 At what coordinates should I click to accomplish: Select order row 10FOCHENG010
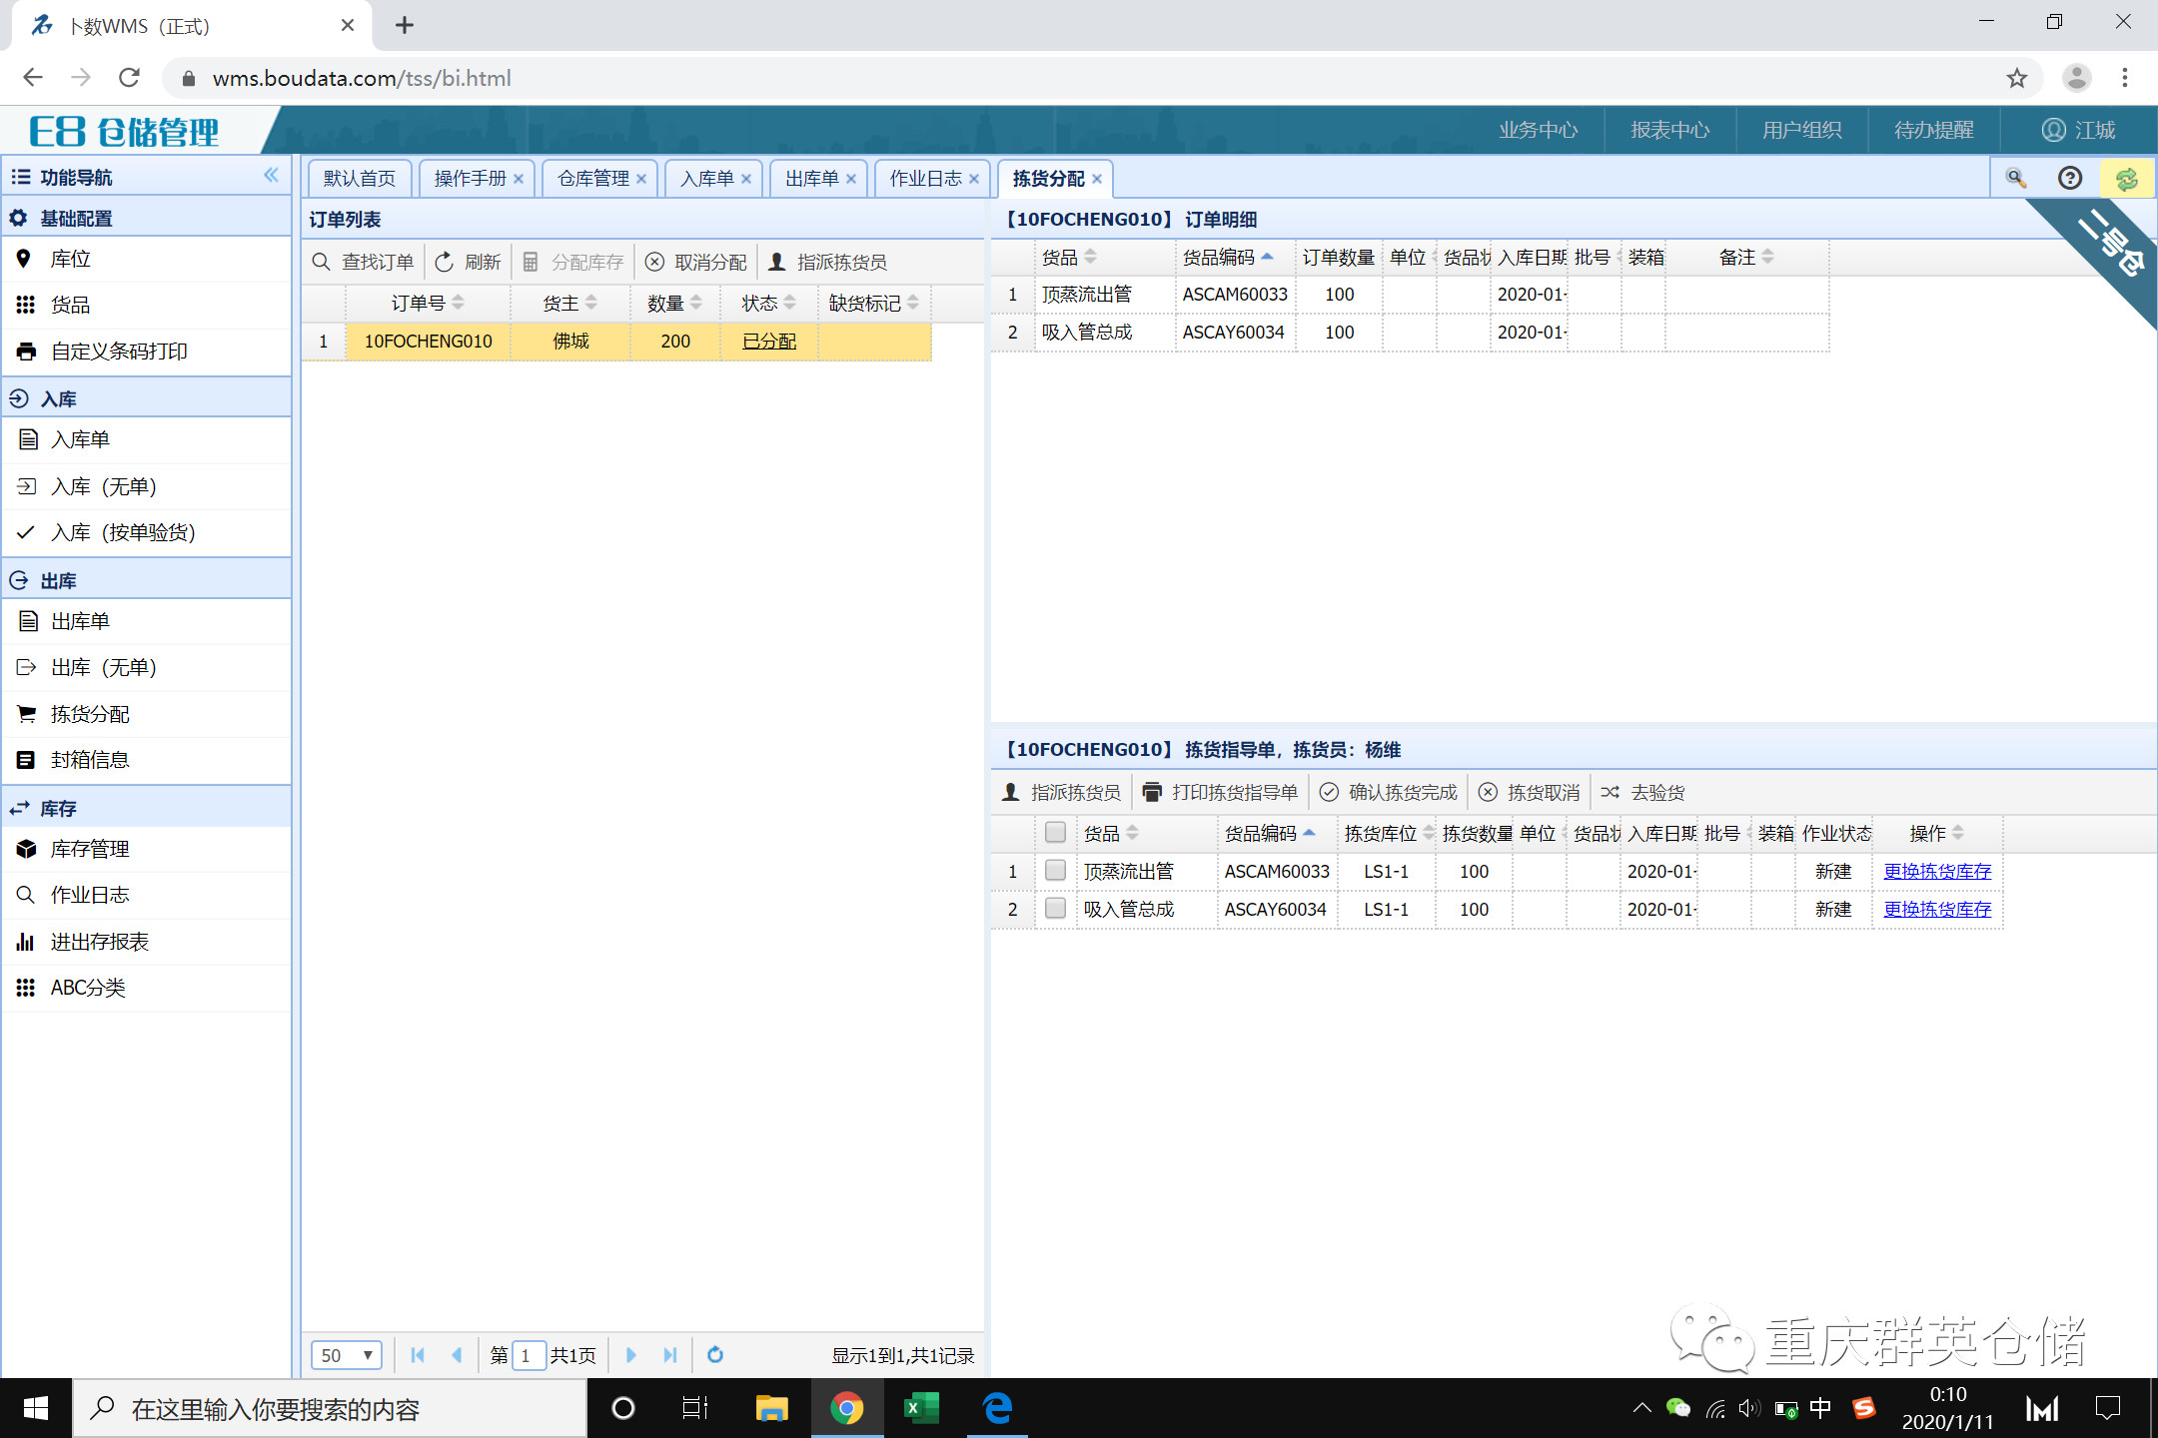(x=617, y=342)
